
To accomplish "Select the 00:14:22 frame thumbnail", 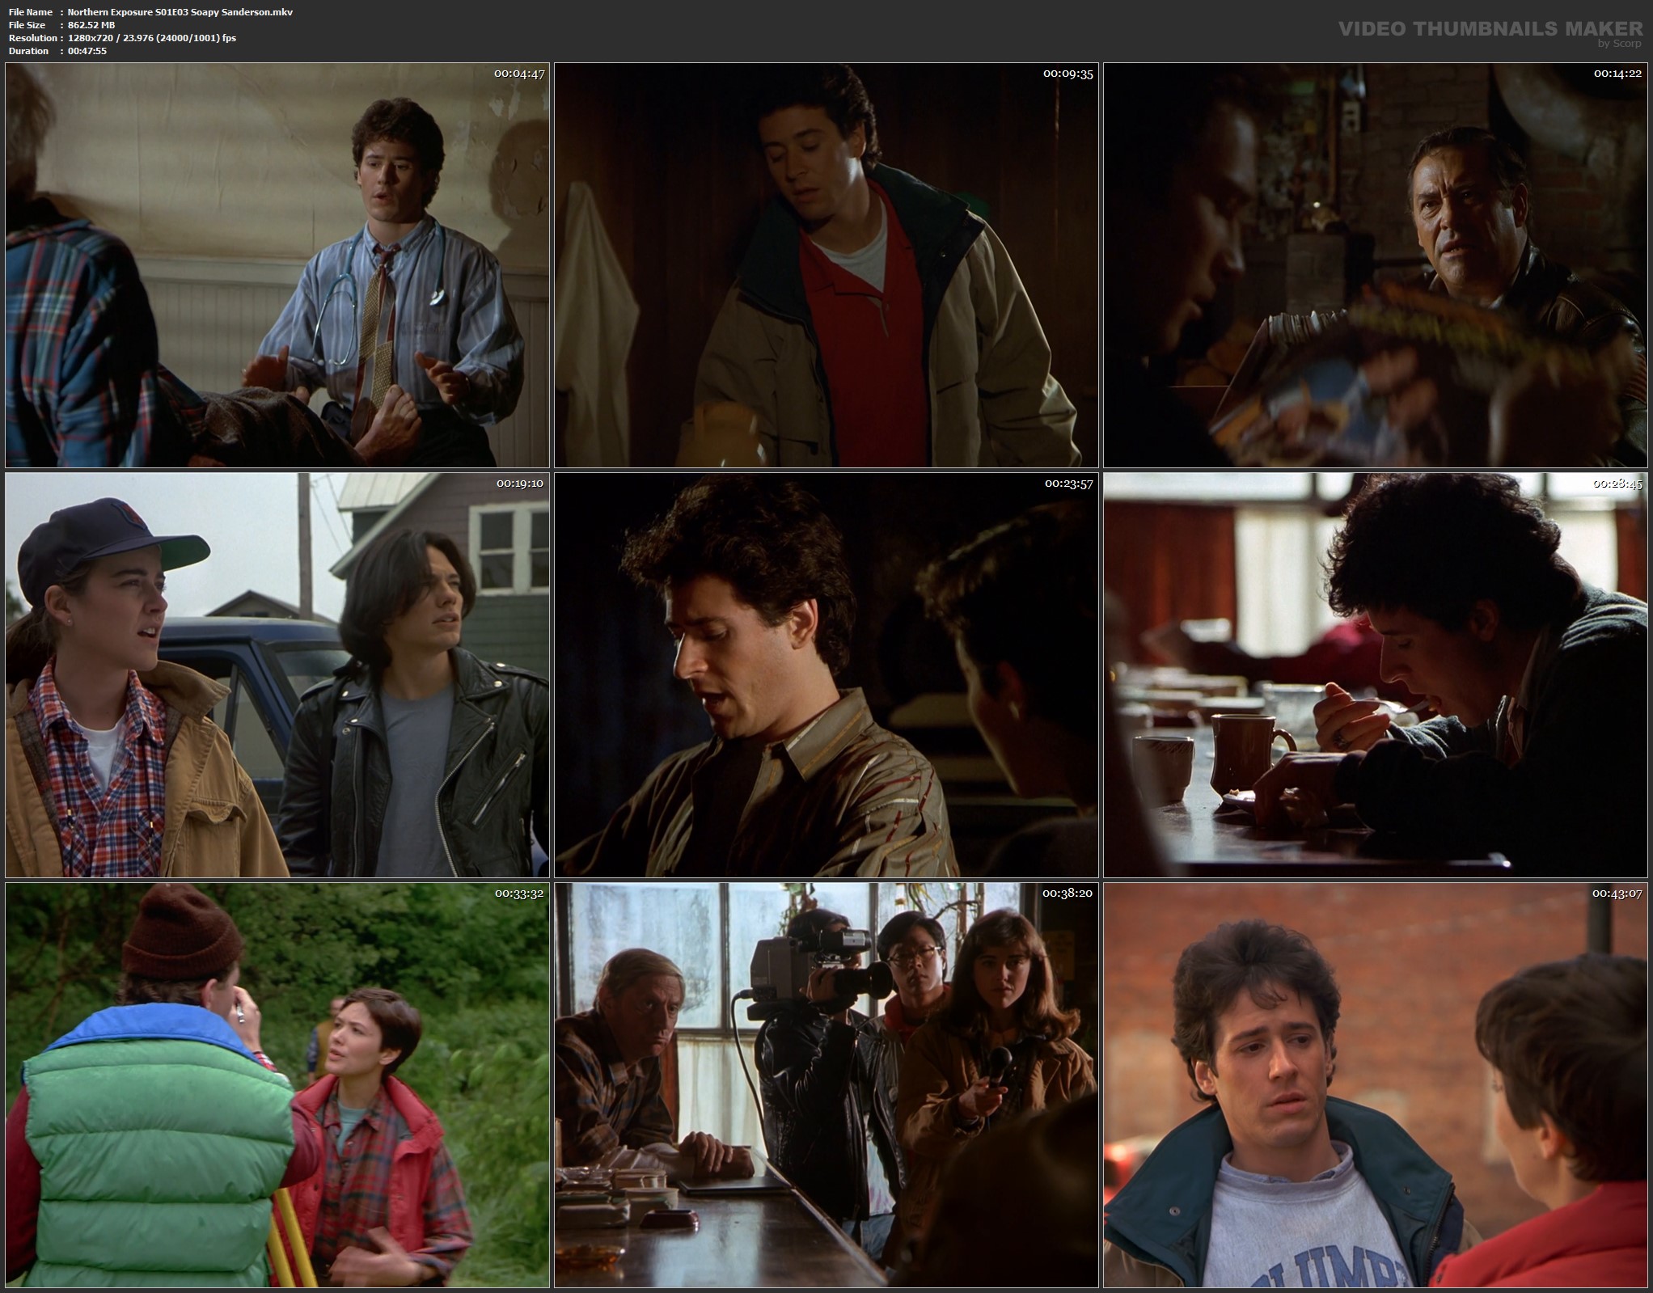I will click(1375, 265).
